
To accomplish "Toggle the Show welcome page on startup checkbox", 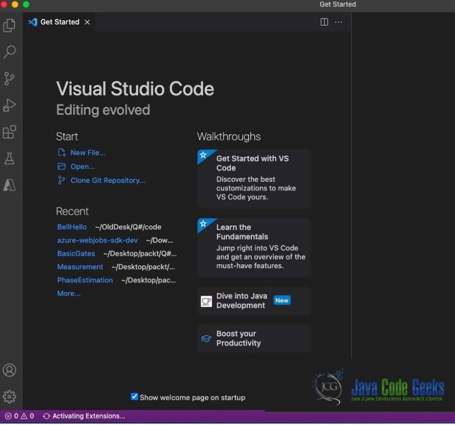I will click(134, 397).
